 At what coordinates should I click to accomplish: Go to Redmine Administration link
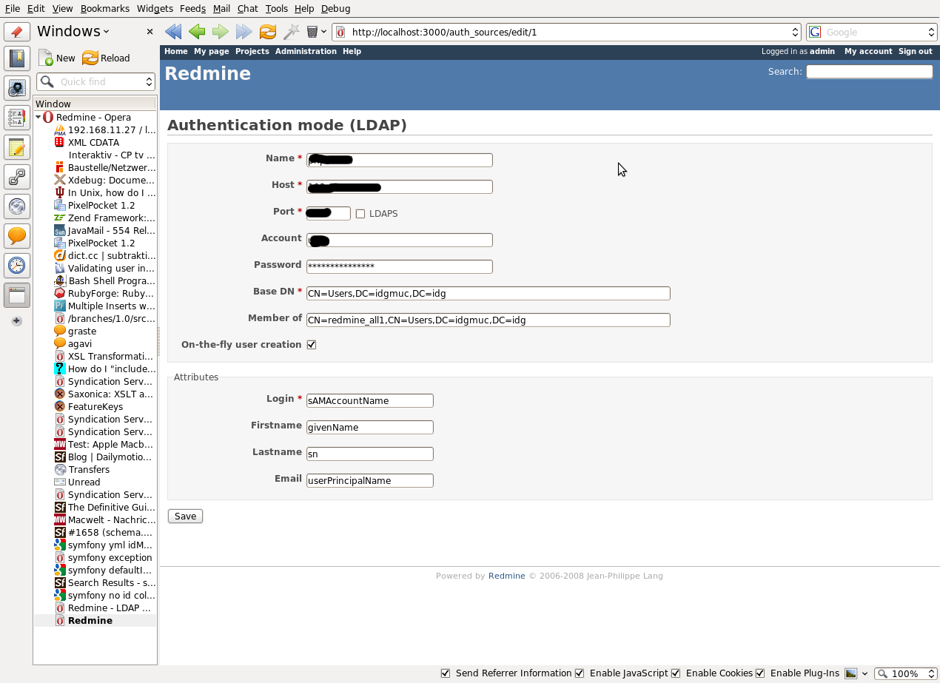[306, 51]
